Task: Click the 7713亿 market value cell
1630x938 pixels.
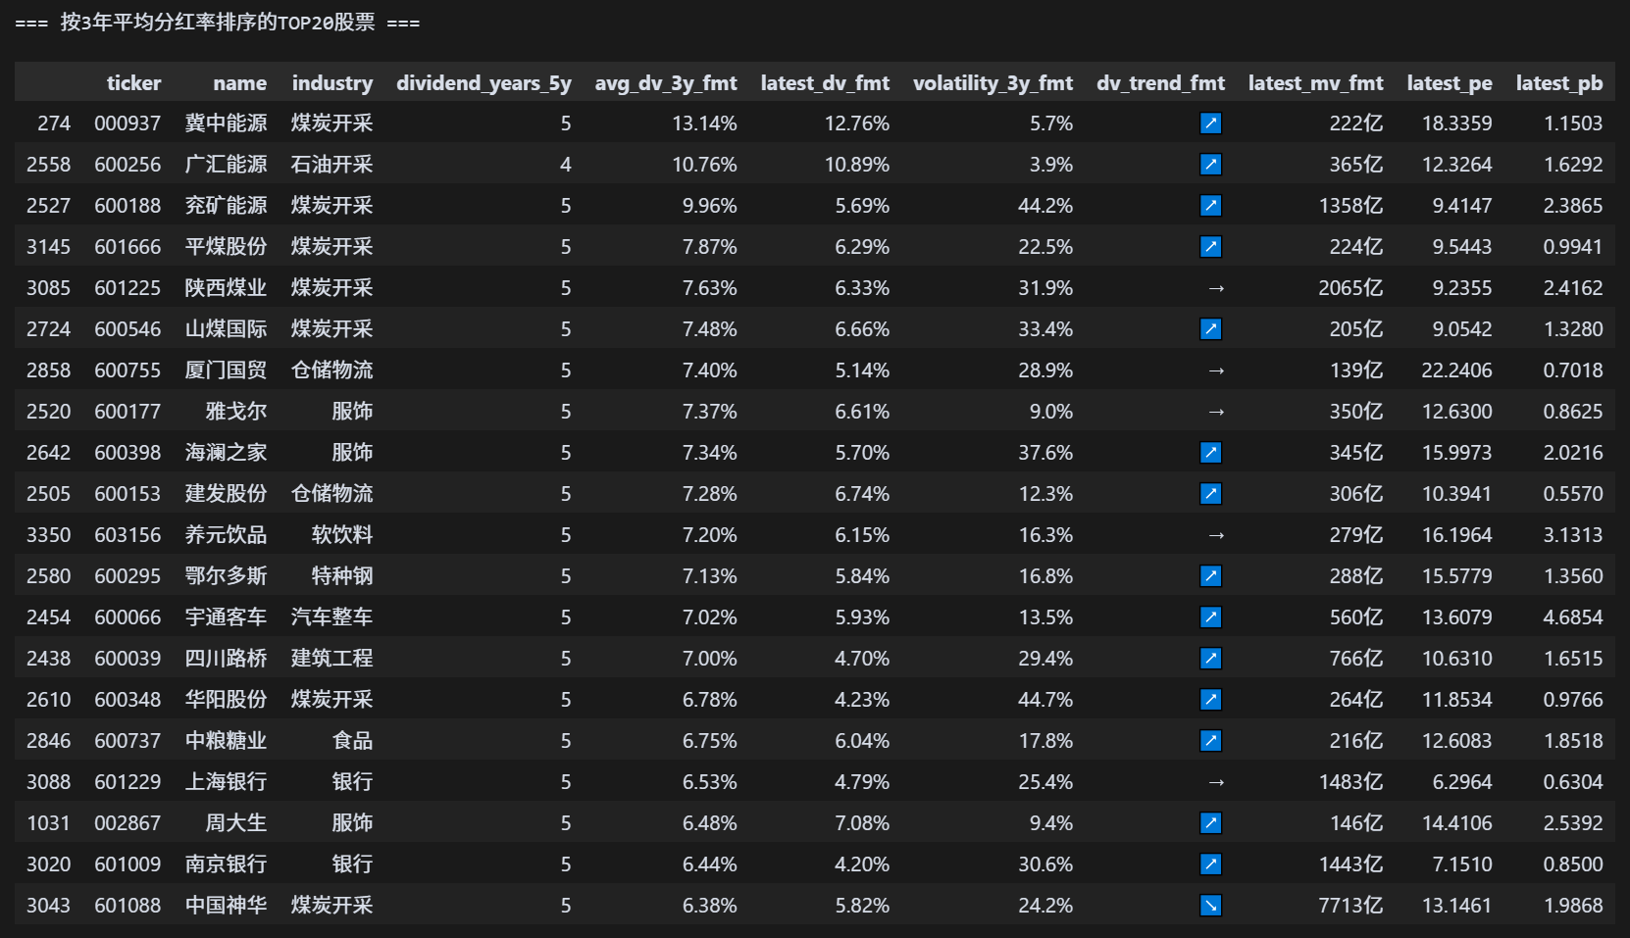Action: pyautogui.click(x=1350, y=906)
